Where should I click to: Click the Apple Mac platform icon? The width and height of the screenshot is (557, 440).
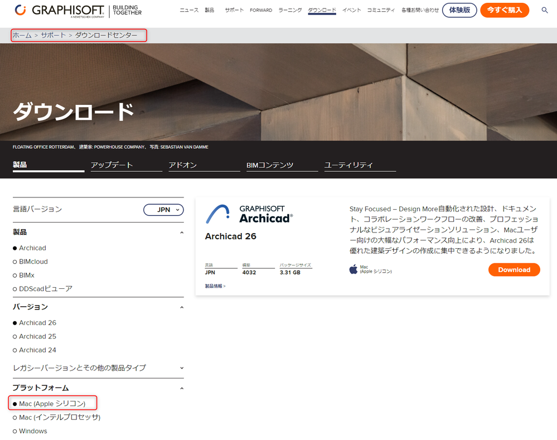point(353,269)
